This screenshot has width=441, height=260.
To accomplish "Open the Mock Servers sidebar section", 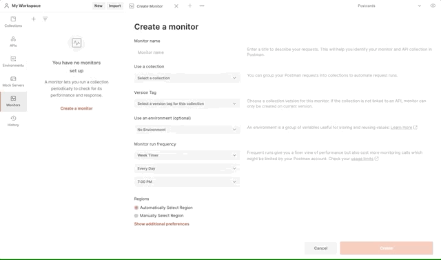I will click(13, 81).
